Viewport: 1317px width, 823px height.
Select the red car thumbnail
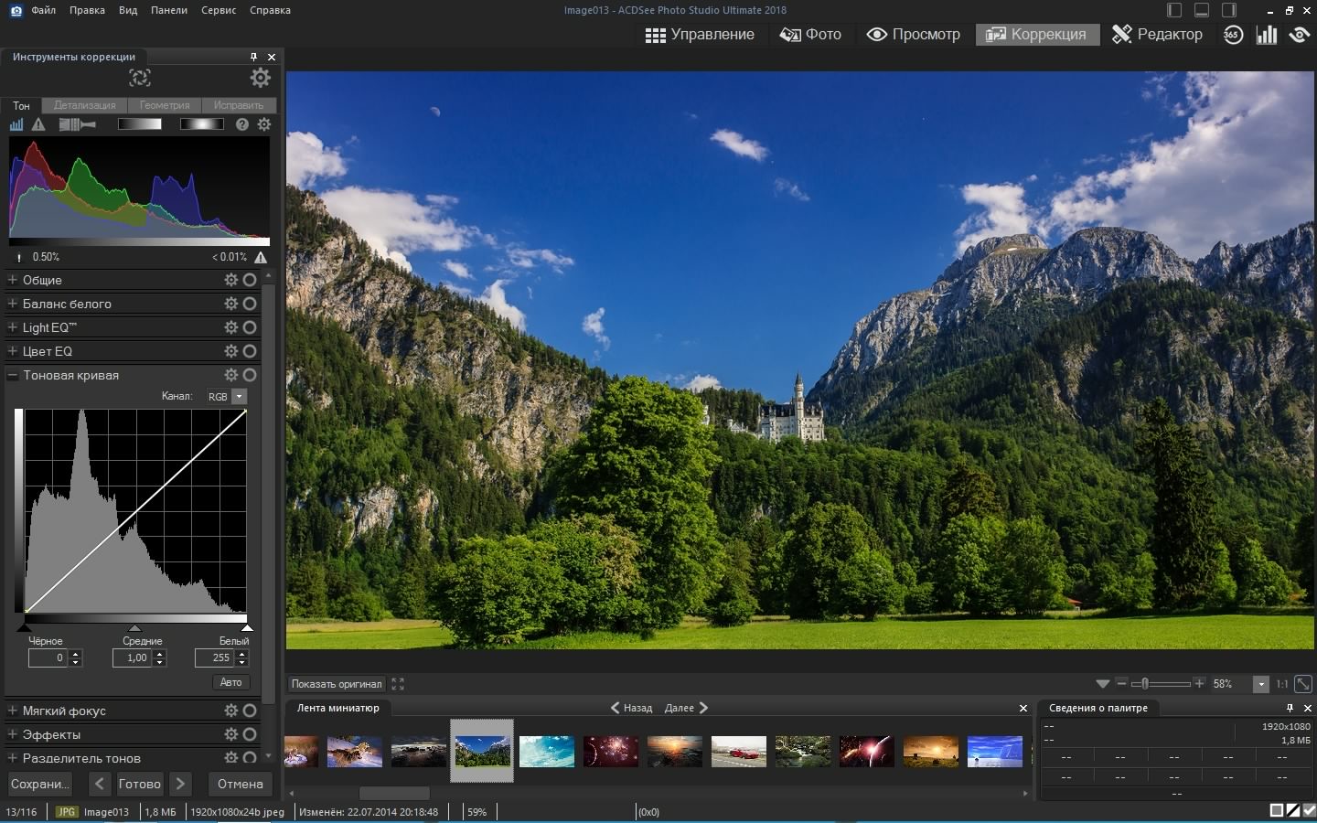tap(738, 752)
